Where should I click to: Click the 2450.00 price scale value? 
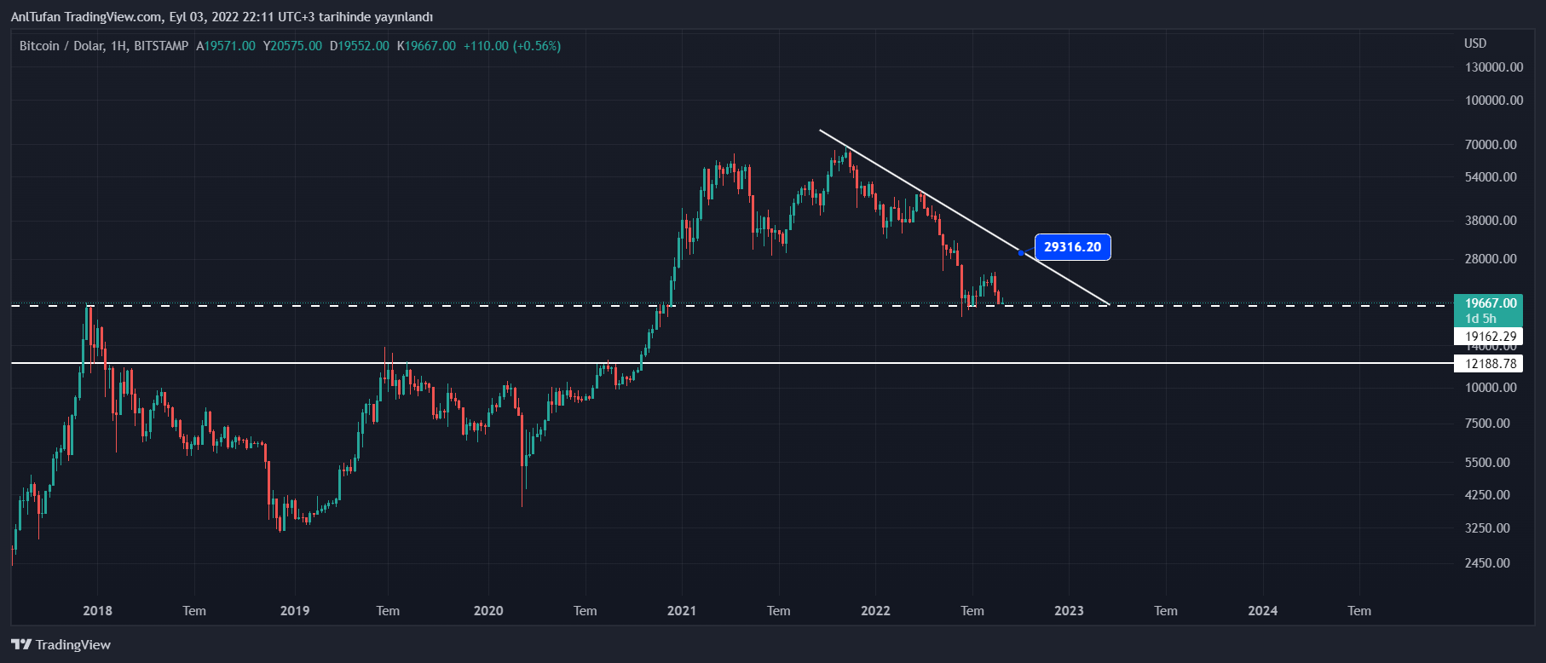[x=1487, y=563]
